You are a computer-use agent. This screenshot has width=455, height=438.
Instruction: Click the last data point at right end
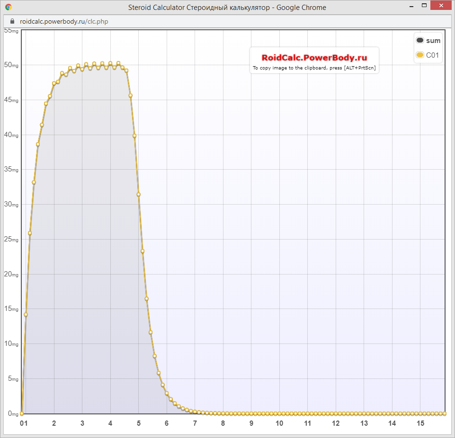445,413
